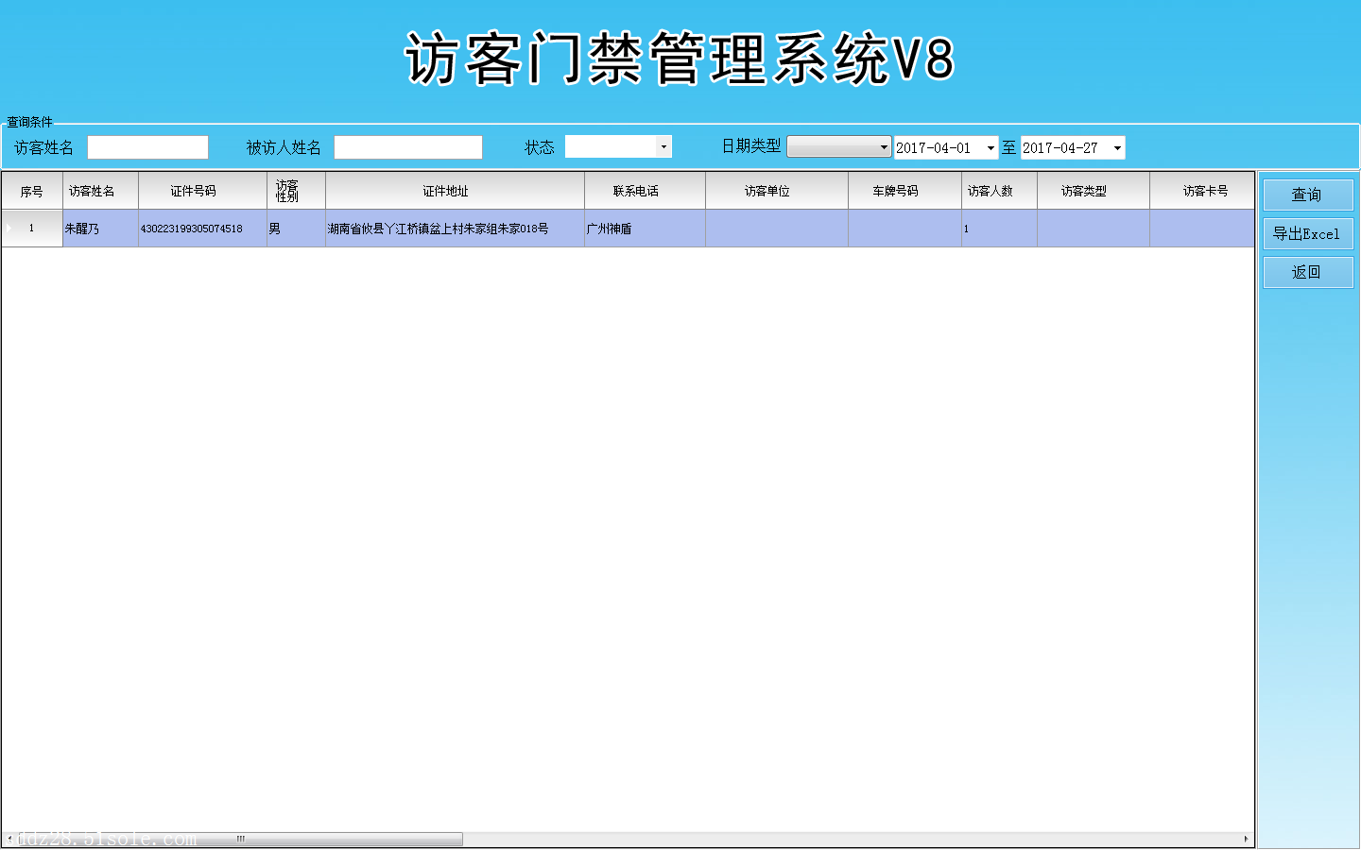
Task: Click 车牌号码 column header
Action: tap(904, 191)
